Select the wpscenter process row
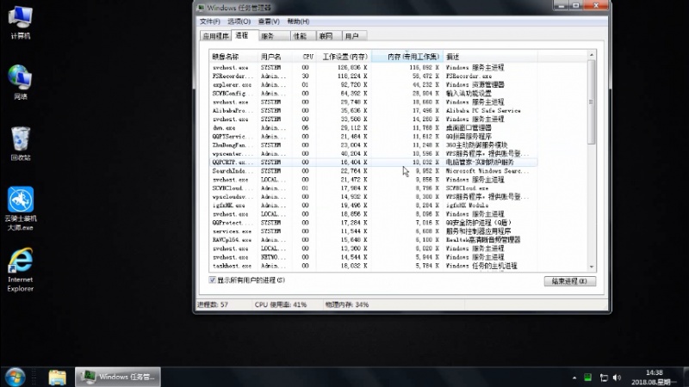 (373, 154)
